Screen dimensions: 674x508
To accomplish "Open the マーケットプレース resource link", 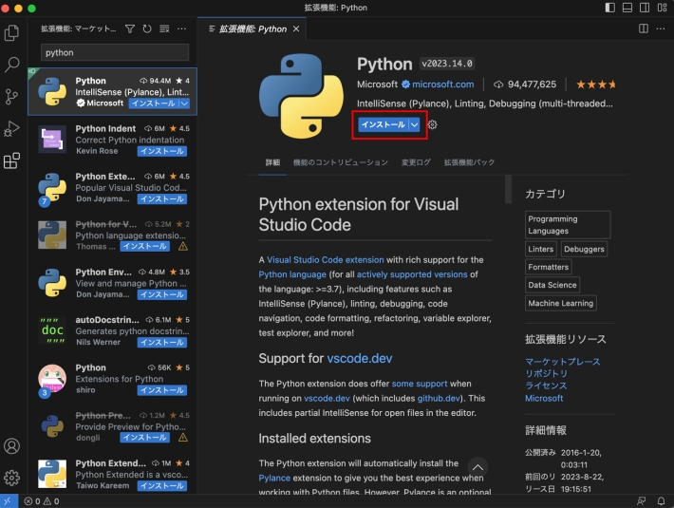I will tap(563, 362).
